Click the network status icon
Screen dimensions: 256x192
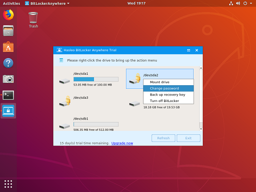[x=231, y=4]
